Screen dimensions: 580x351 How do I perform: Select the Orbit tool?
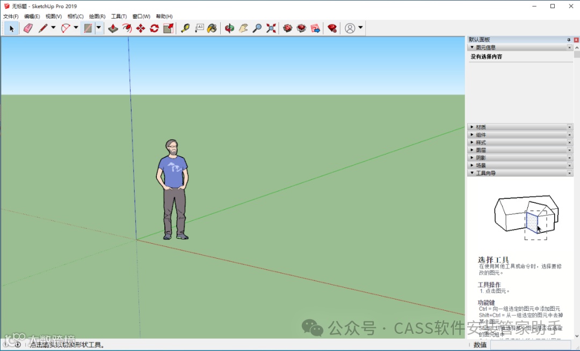coord(230,28)
